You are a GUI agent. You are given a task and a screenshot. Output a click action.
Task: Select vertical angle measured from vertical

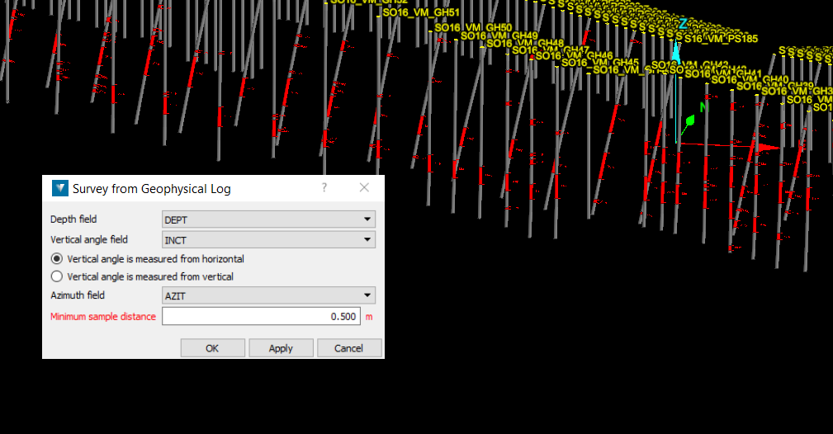(56, 276)
